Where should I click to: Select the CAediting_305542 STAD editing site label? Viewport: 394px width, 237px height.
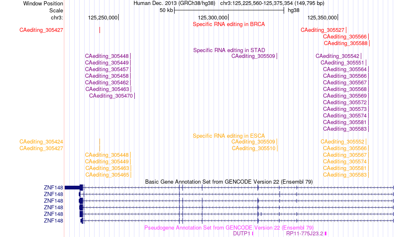(x=337, y=56)
